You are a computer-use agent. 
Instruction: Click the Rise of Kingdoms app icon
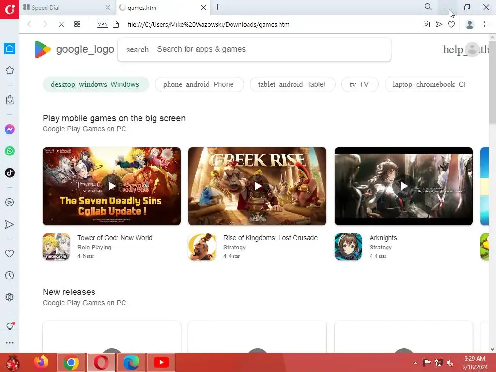tap(202, 247)
